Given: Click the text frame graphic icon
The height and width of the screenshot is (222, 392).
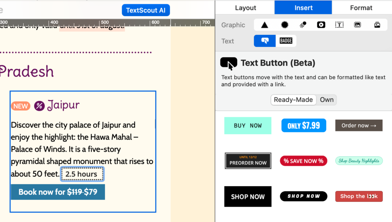Looking at the screenshot, I should click(339, 25).
